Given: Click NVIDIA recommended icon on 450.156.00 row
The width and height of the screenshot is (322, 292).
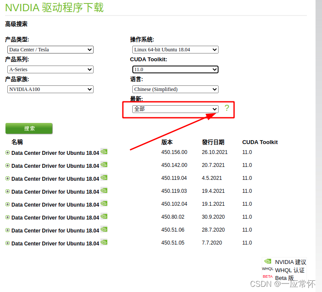Looking at the screenshot, I should point(104,151).
